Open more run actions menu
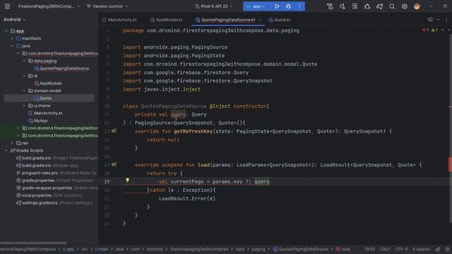 coord(299,6)
